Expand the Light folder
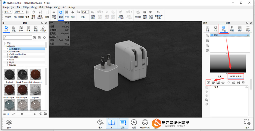This screenshot has height=131, width=255. click(7, 62)
